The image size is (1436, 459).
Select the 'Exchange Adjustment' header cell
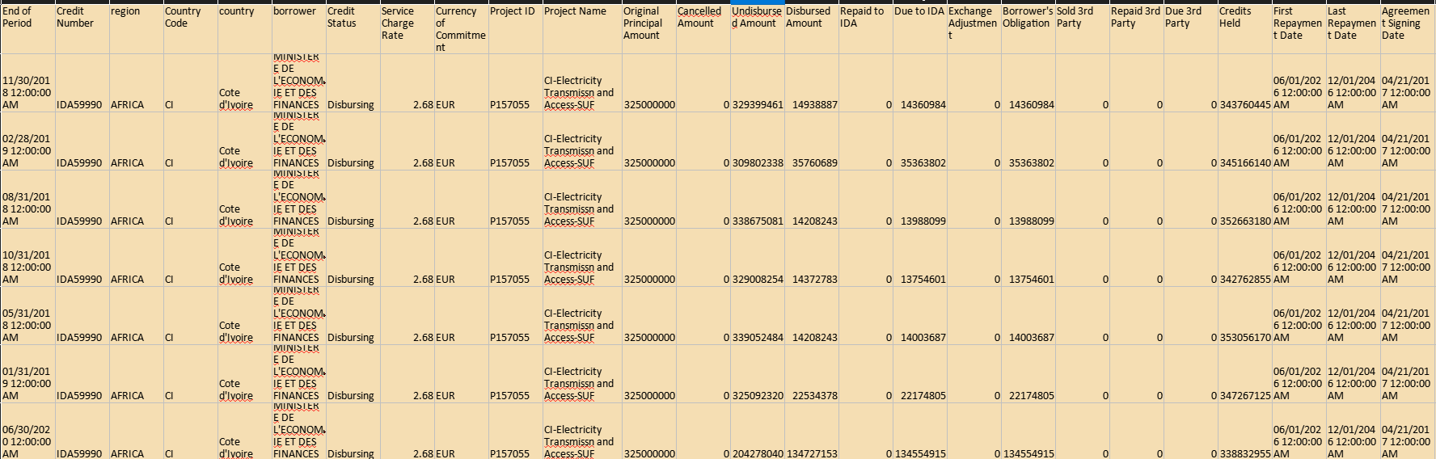point(974,29)
